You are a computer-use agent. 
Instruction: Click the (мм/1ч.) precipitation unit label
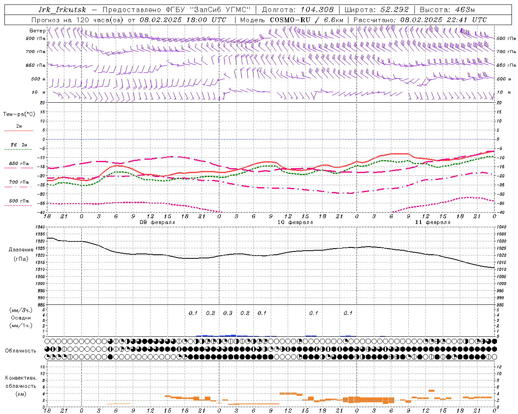point(21,325)
